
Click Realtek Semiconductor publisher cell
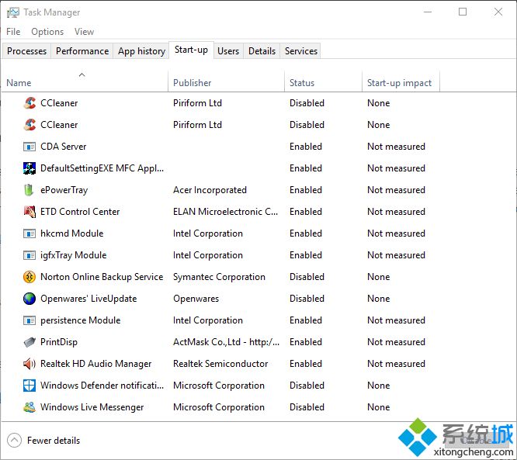220,364
